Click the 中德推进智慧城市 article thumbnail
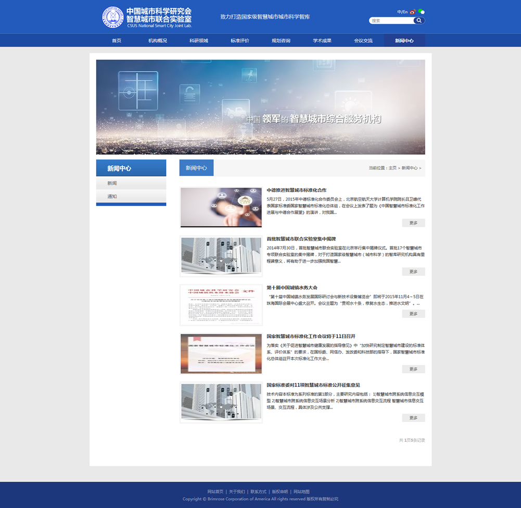 221,207
